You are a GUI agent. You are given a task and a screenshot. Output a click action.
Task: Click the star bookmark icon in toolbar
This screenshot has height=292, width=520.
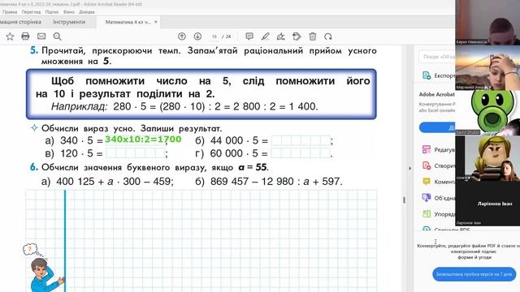[x=10, y=36]
